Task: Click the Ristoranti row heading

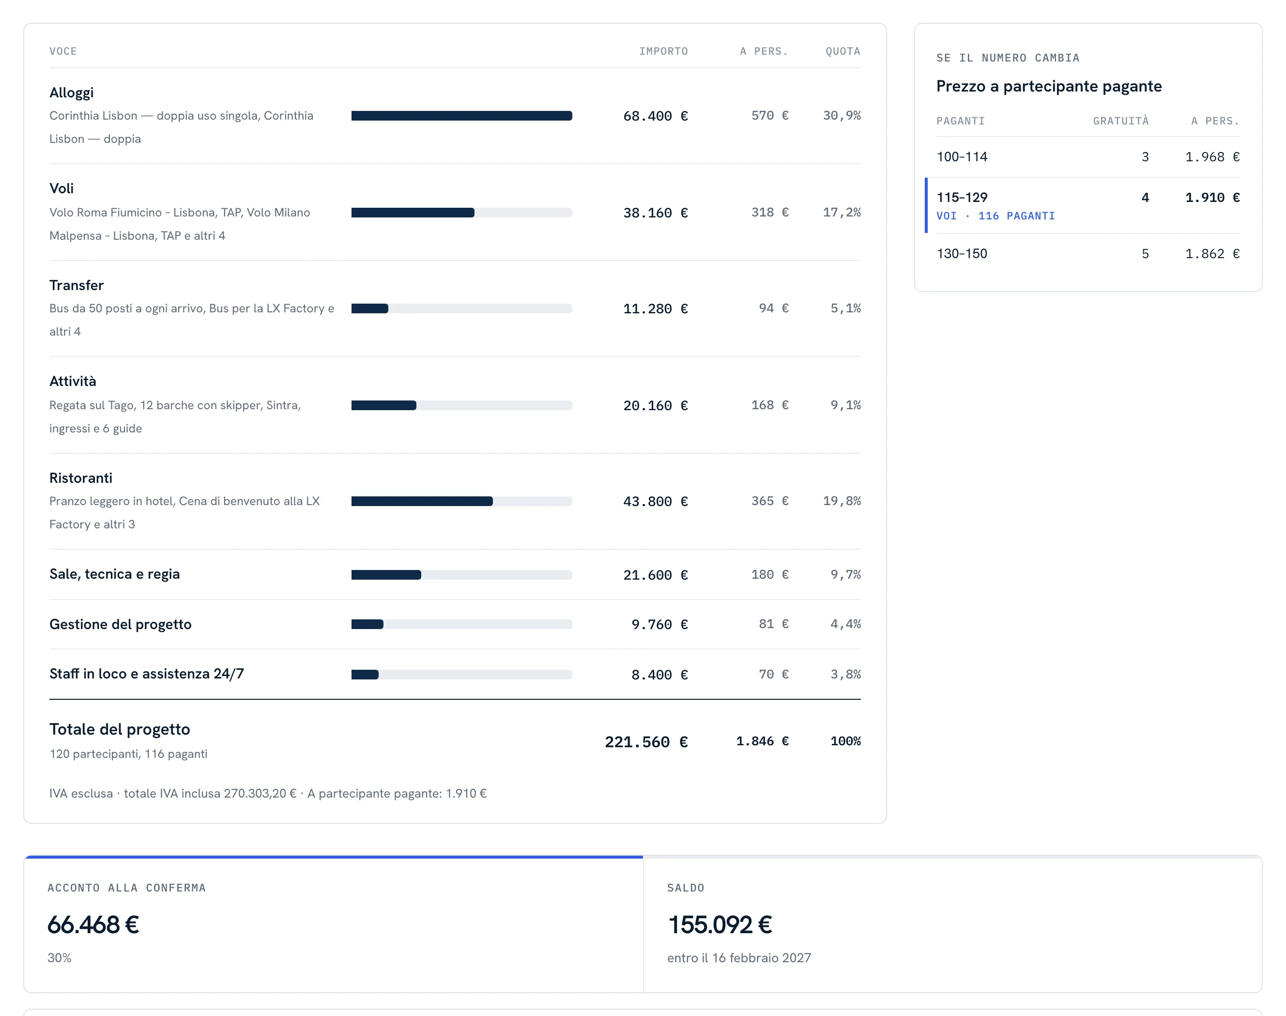Action: (80, 478)
